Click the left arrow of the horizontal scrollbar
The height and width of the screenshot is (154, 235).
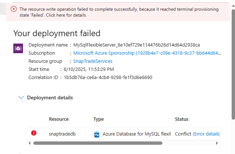tap(30, 143)
